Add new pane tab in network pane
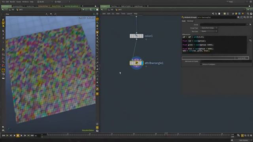The image size is (253, 142). tap(147, 6)
